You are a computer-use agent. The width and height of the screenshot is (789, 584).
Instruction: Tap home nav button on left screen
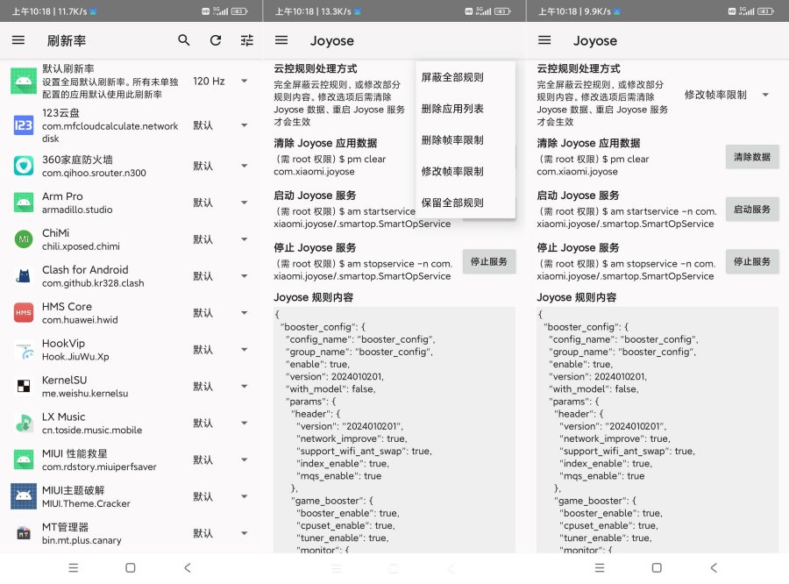pyautogui.click(x=131, y=568)
